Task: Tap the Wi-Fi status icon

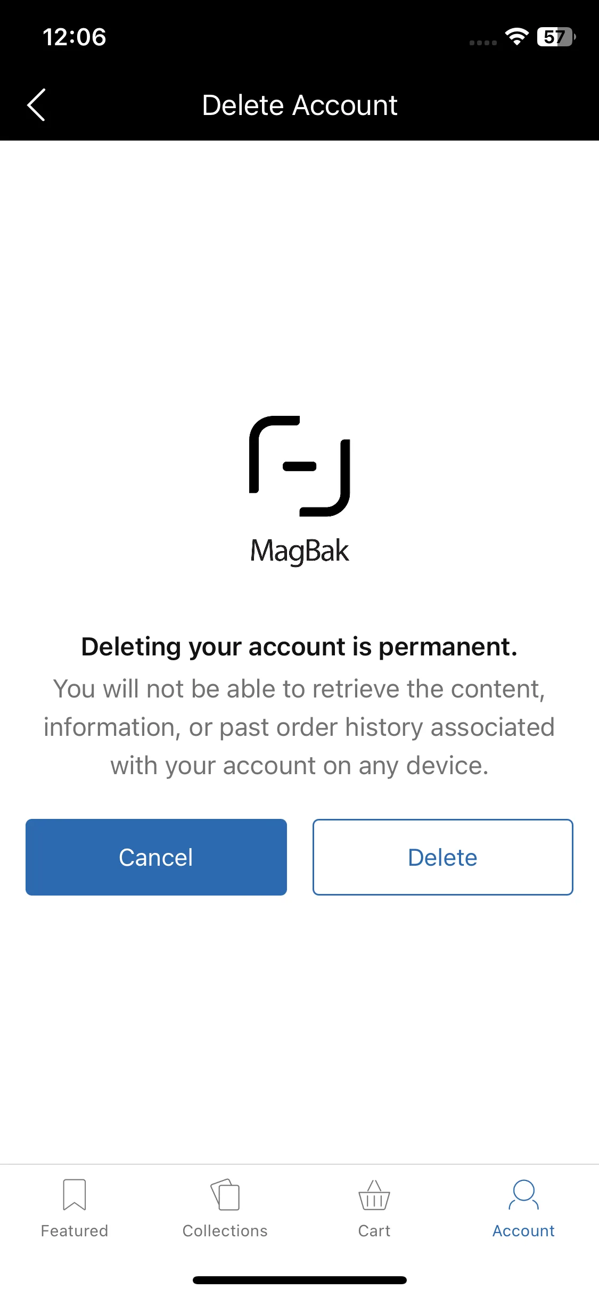Action: pyautogui.click(x=516, y=37)
